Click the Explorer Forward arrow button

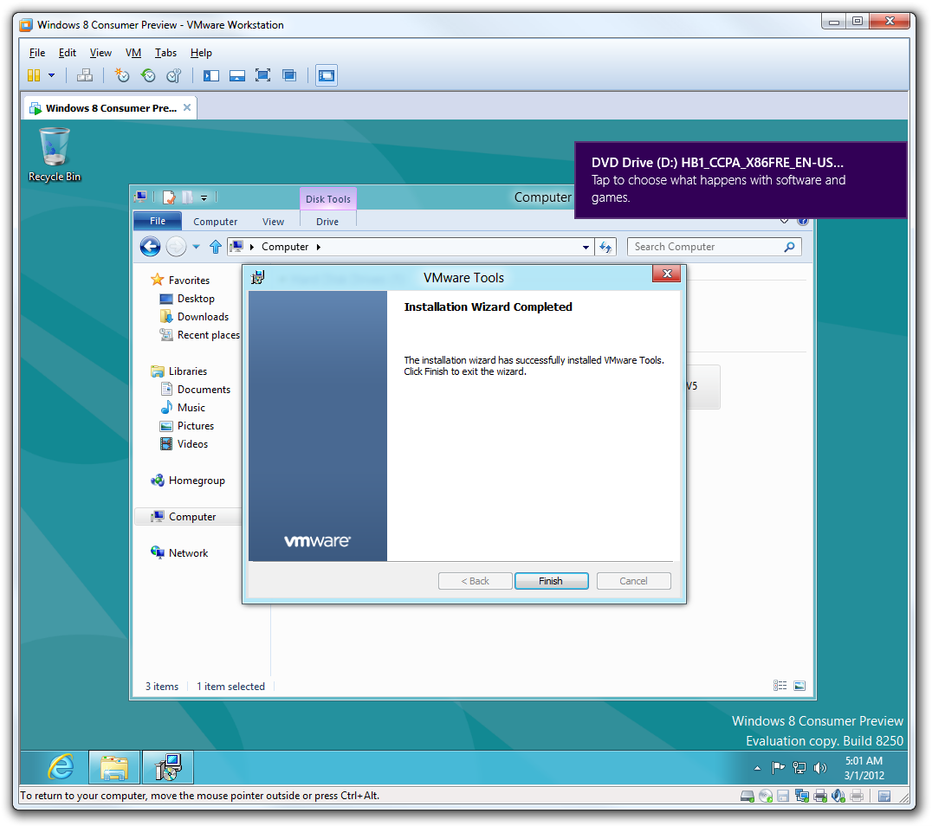point(176,247)
